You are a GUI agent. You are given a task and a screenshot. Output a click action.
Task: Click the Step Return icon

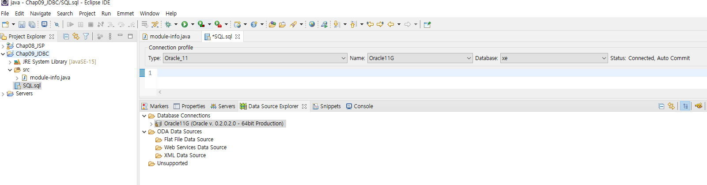(131, 24)
